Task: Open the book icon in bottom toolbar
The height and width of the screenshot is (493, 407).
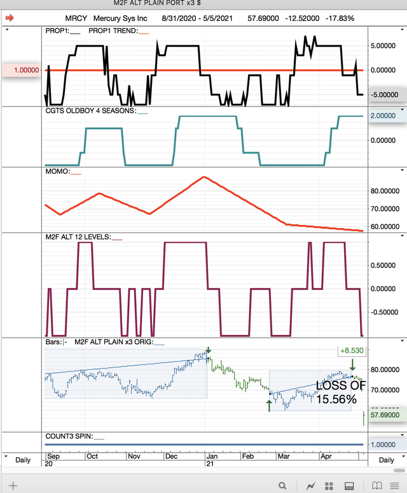Action: coord(376,486)
